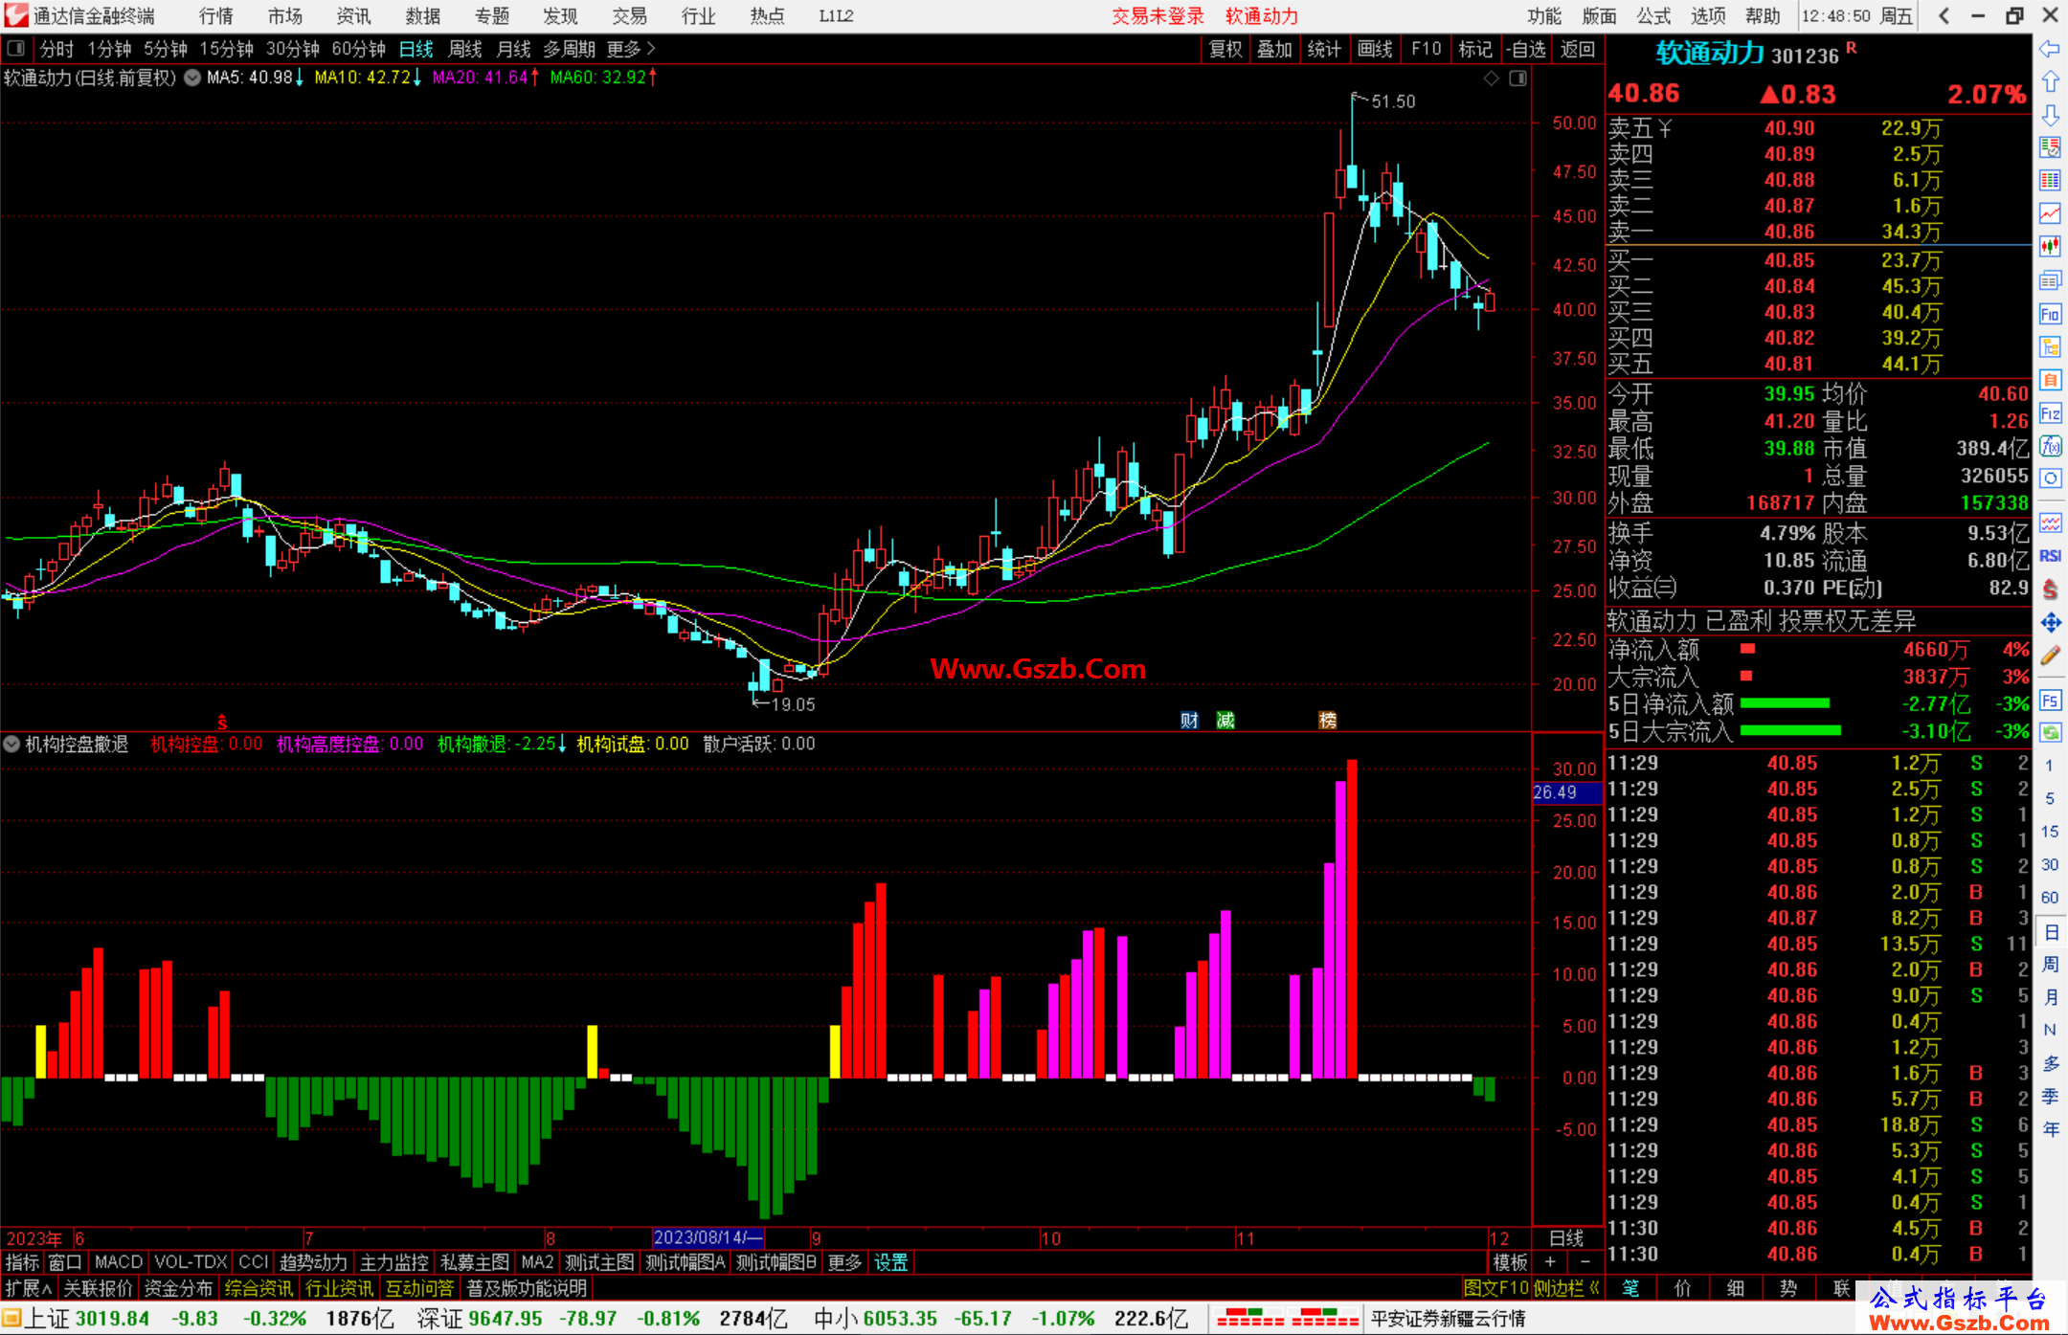2068x1335 pixels.
Task: Click the 统计 statistics button
Action: point(1324,49)
